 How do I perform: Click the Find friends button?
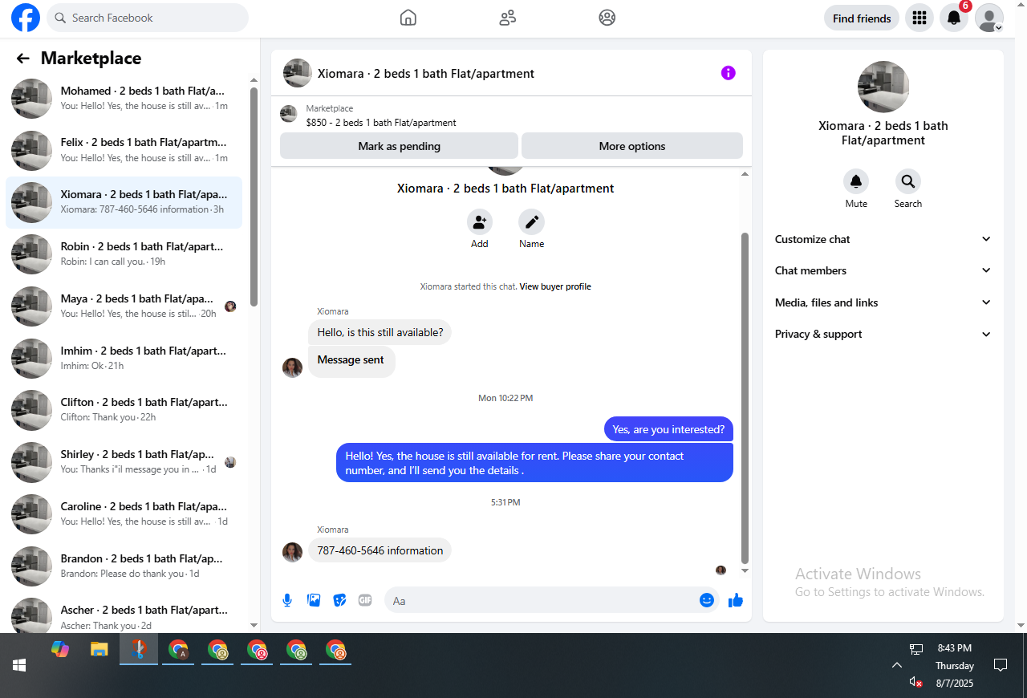[x=862, y=18]
